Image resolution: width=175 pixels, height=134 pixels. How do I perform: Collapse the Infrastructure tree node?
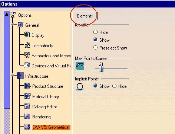point(13,75)
